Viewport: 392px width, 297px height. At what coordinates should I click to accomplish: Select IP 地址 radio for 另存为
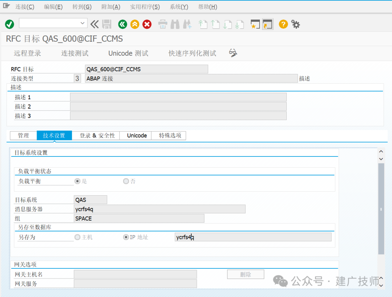coord(126,237)
